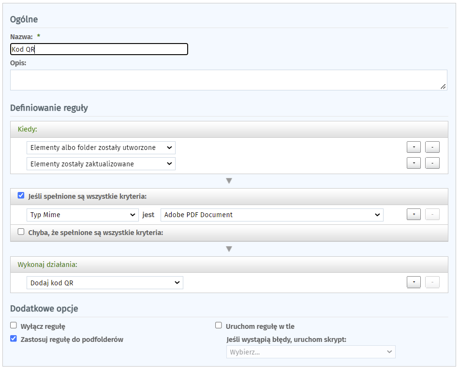The height and width of the screenshot is (369, 459).
Task: Enable 'Chyba, że spełnione są wszystkie kryteria' checkbox
Action: click(21, 232)
